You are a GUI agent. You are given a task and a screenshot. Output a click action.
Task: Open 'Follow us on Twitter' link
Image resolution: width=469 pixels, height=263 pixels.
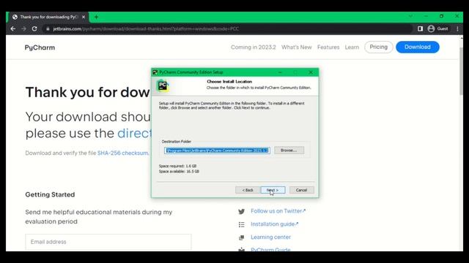click(278, 211)
